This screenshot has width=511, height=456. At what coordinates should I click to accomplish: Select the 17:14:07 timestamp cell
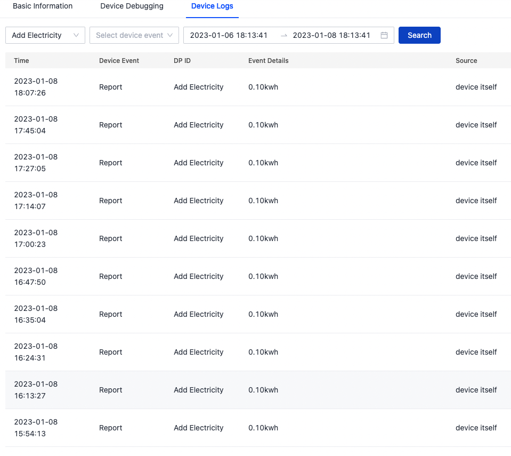click(x=36, y=201)
